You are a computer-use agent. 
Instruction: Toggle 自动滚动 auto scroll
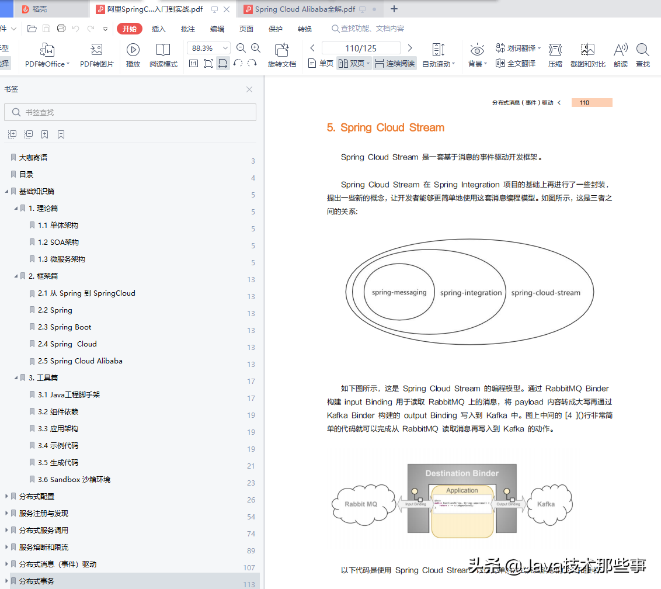coord(439,56)
